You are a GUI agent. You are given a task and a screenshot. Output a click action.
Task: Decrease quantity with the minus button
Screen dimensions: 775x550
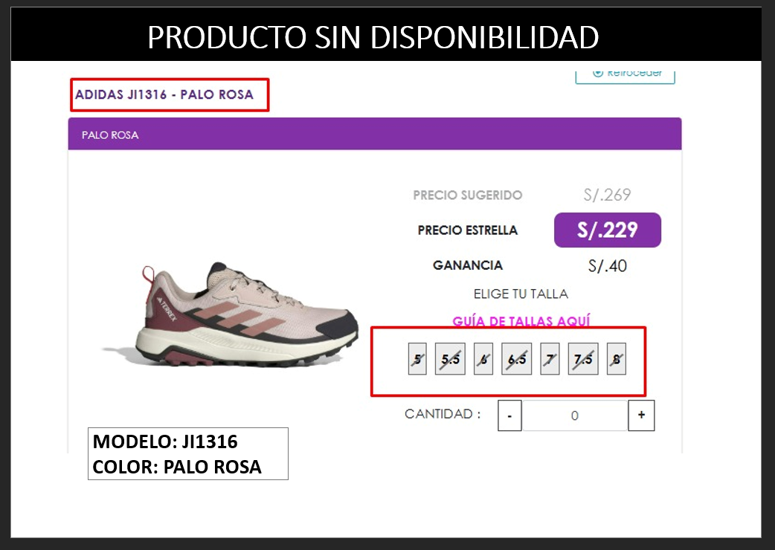pos(509,415)
